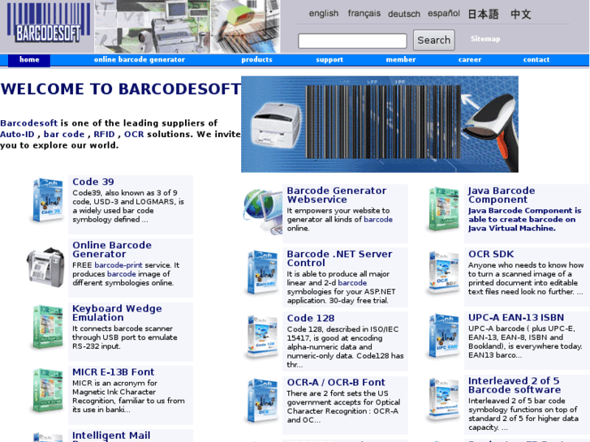Open Barcode .NET Server Control heading
The height and width of the screenshot is (442, 590).
pos(339,259)
